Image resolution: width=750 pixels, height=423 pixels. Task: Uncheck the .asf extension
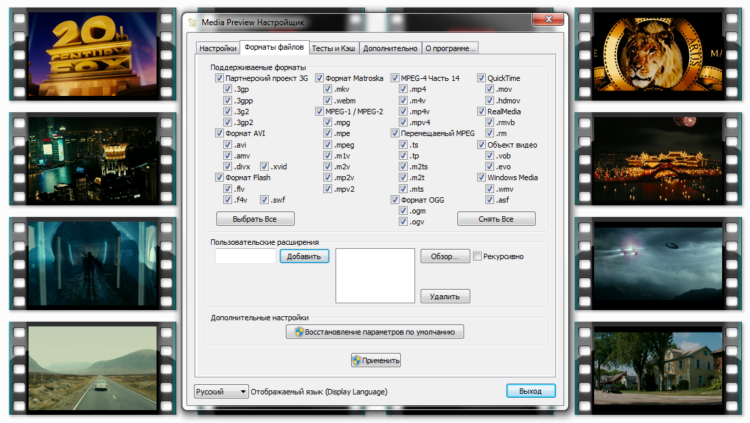(490, 200)
